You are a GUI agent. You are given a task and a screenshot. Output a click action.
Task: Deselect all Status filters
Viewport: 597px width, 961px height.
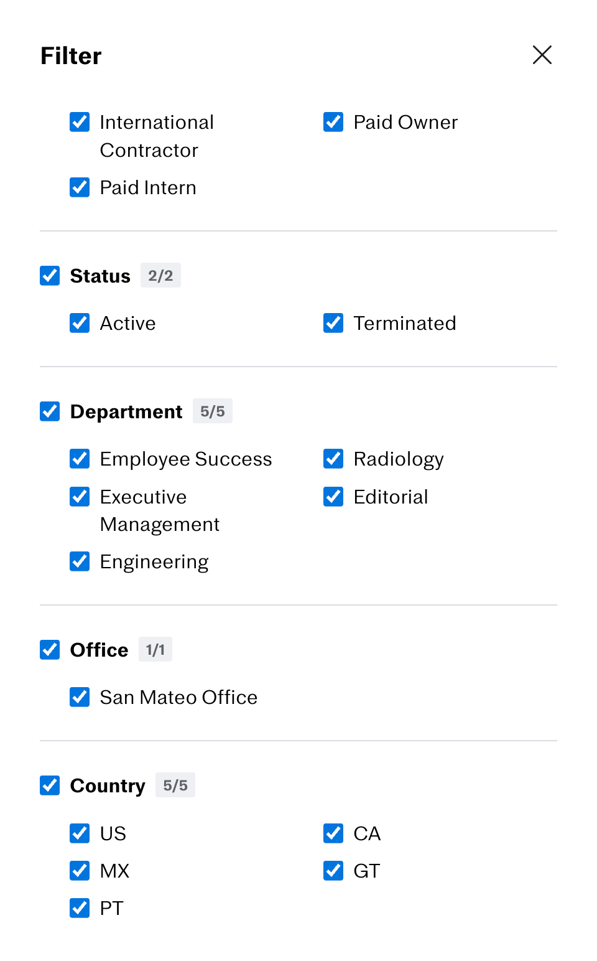[50, 276]
